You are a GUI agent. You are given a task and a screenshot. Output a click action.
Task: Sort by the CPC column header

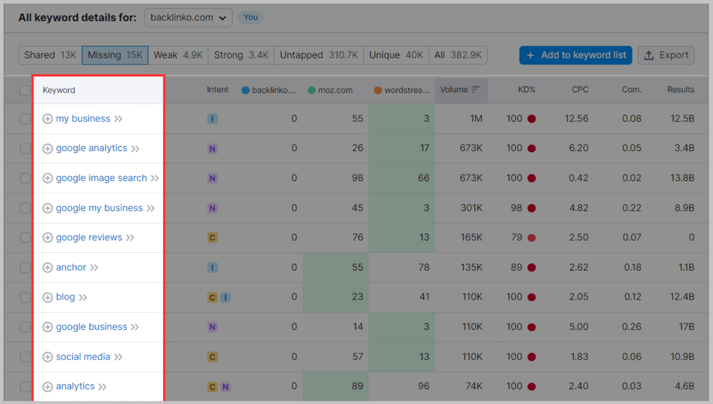click(580, 89)
